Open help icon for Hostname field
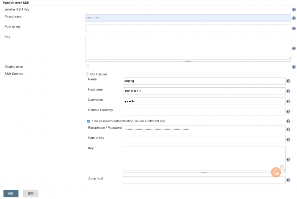 coord(288,91)
